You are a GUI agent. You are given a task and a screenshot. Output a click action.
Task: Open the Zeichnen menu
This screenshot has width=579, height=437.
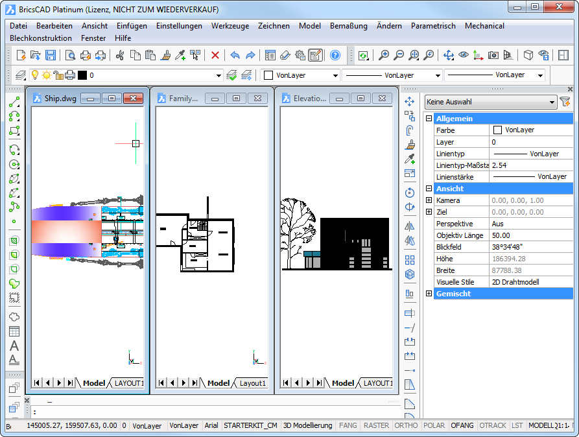point(274,26)
